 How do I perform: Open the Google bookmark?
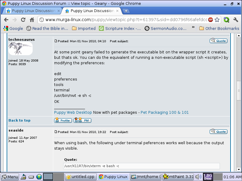(13, 28)
